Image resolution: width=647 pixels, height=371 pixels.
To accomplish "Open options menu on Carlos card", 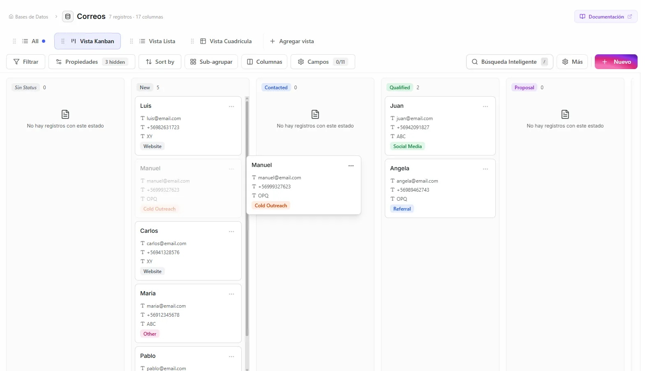I will (231, 232).
